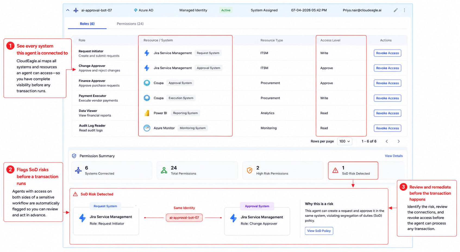Viewport: 460px width, 252px height.
Task: Click the Reporting System tag
Action: [x=185, y=113]
